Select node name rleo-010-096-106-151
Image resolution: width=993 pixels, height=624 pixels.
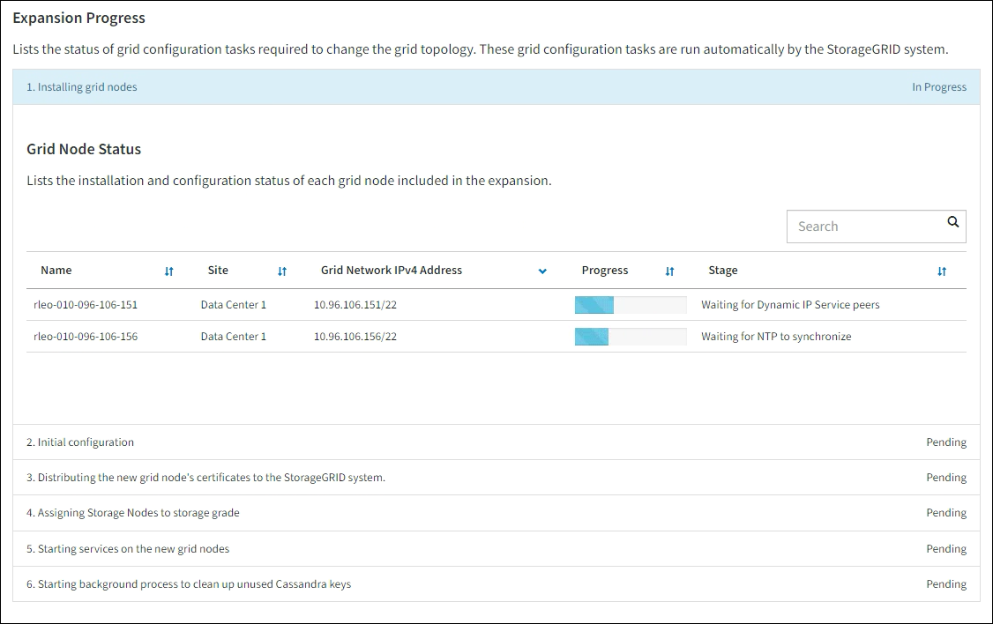point(86,305)
